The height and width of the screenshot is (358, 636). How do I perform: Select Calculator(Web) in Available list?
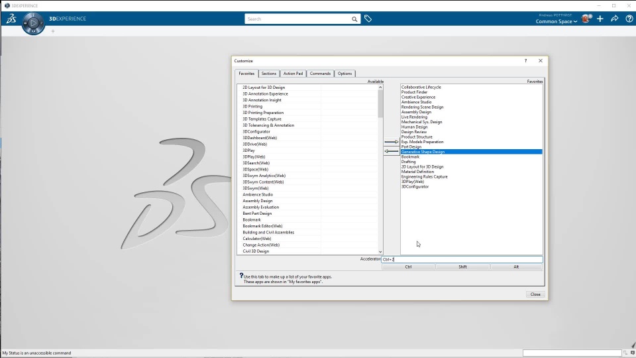point(257,238)
